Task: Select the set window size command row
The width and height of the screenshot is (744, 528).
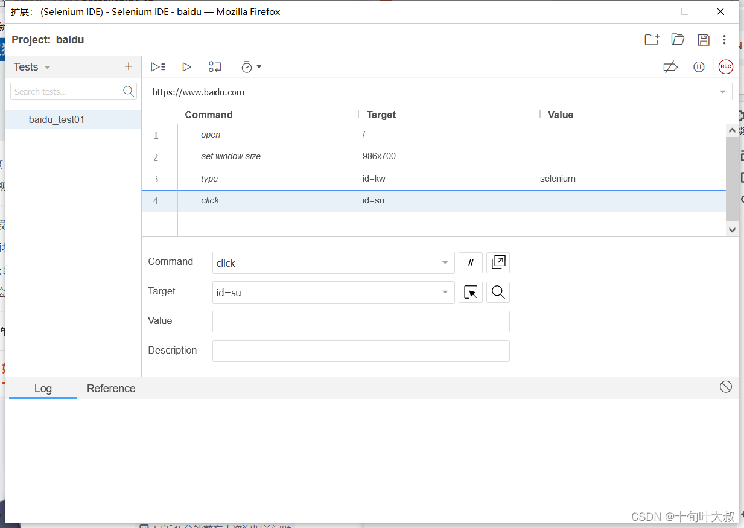Action: (x=434, y=156)
